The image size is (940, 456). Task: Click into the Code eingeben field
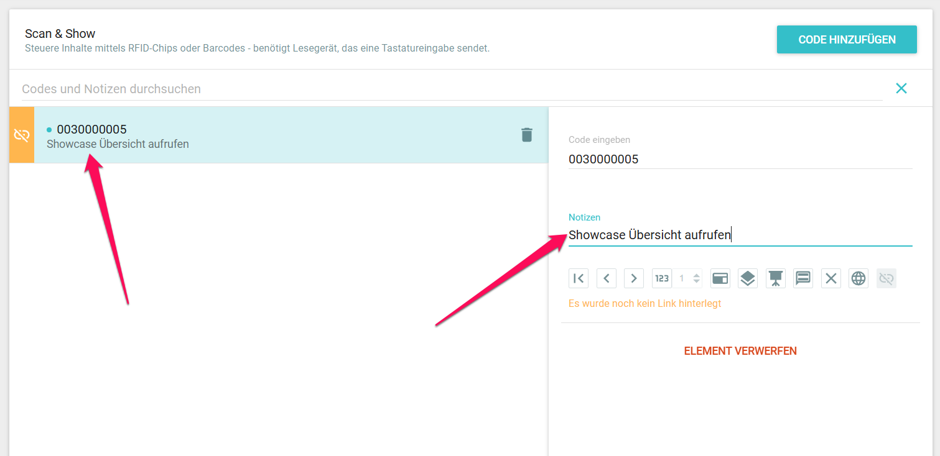click(x=739, y=160)
